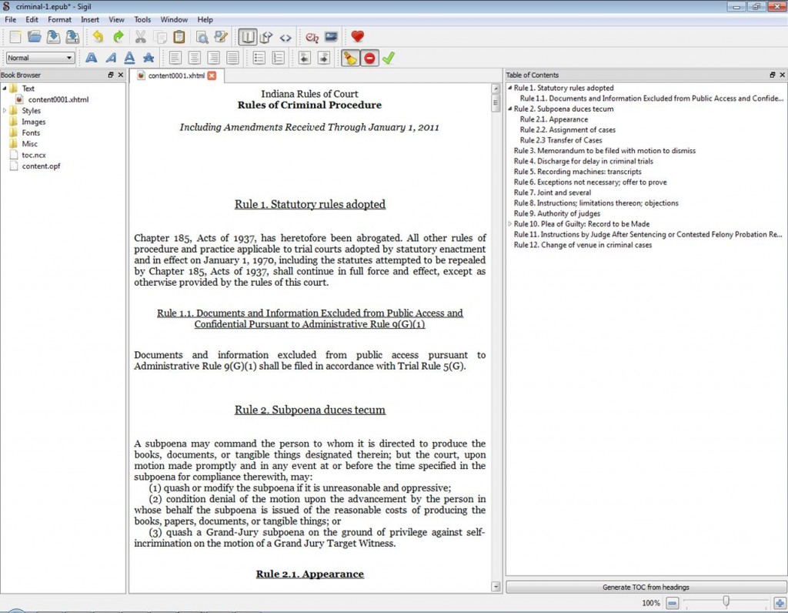Apply underline formatting

coord(129,58)
